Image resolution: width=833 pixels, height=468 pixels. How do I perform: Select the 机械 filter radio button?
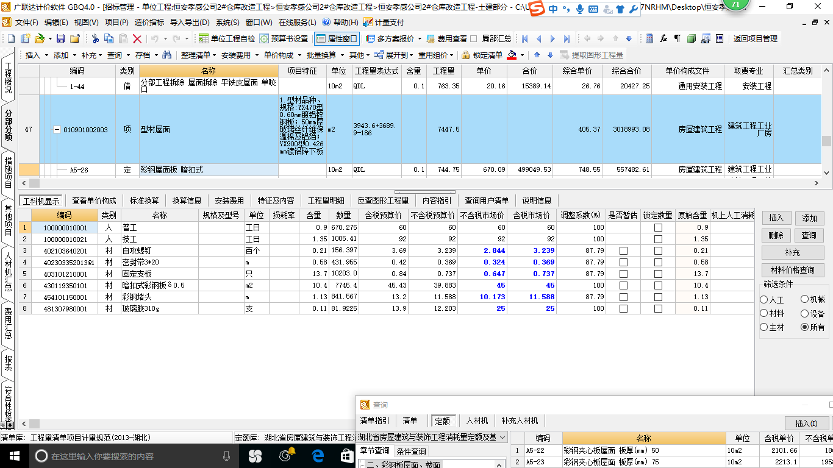tap(804, 299)
